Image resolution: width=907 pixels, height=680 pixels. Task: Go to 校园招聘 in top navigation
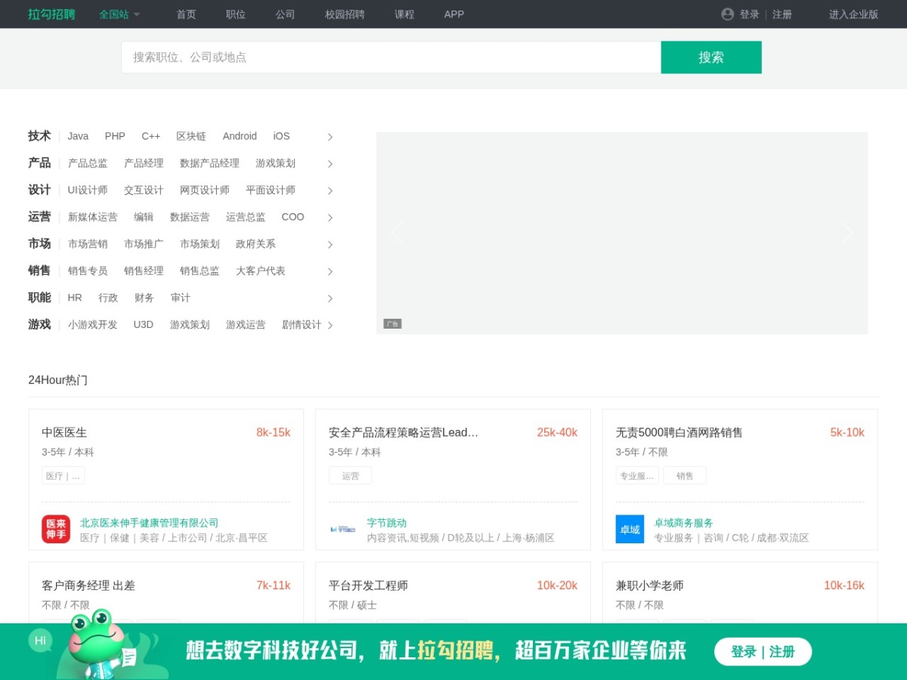click(345, 14)
